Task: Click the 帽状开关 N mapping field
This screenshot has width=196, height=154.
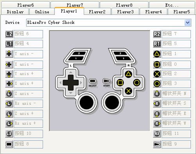Action: click(176, 94)
